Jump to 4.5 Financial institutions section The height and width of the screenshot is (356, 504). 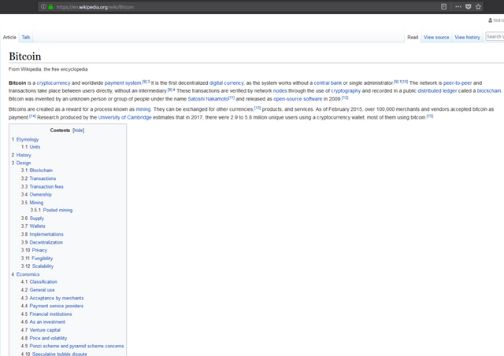pos(46,314)
